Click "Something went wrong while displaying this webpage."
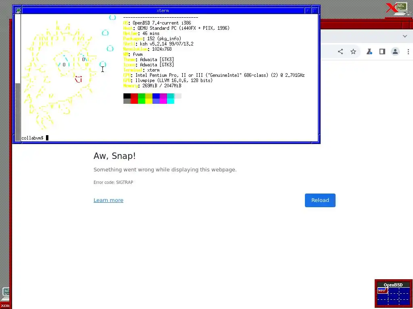The width and height of the screenshot is (413, 309). 165,169
